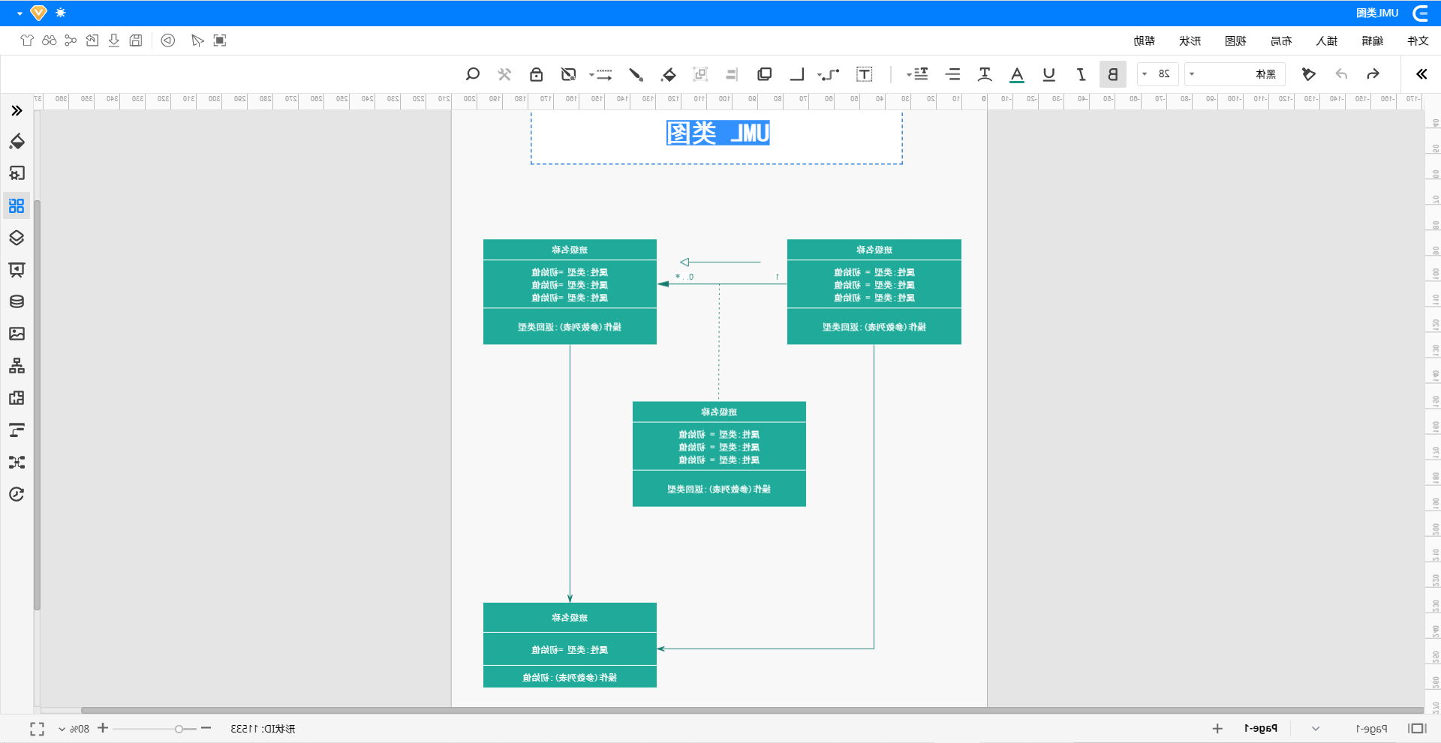Toggle the sun brightness theme icon
This screenshot has height=743, width=1441.
coord(61,13)
